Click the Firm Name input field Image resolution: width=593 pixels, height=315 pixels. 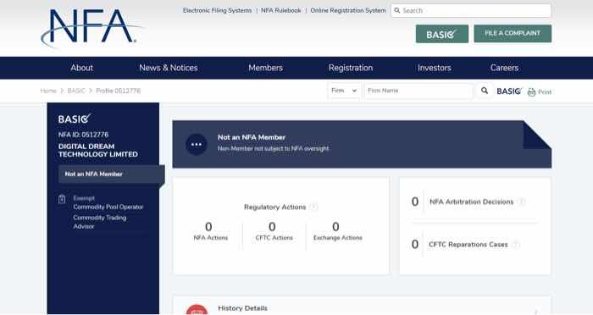[418, 91]
